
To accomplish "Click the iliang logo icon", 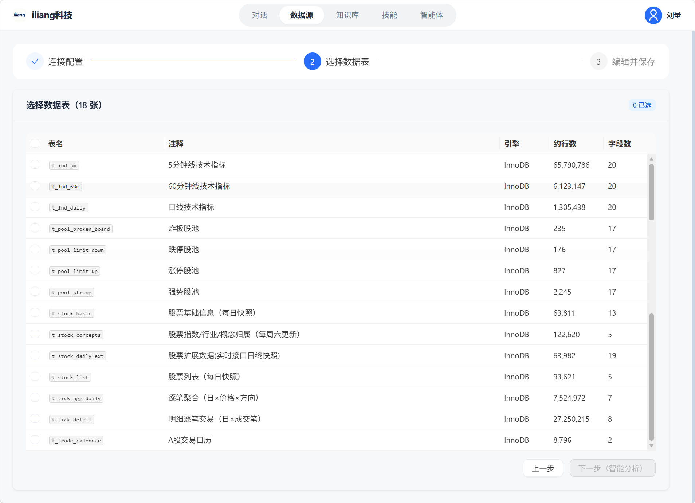I will (19, 15).
